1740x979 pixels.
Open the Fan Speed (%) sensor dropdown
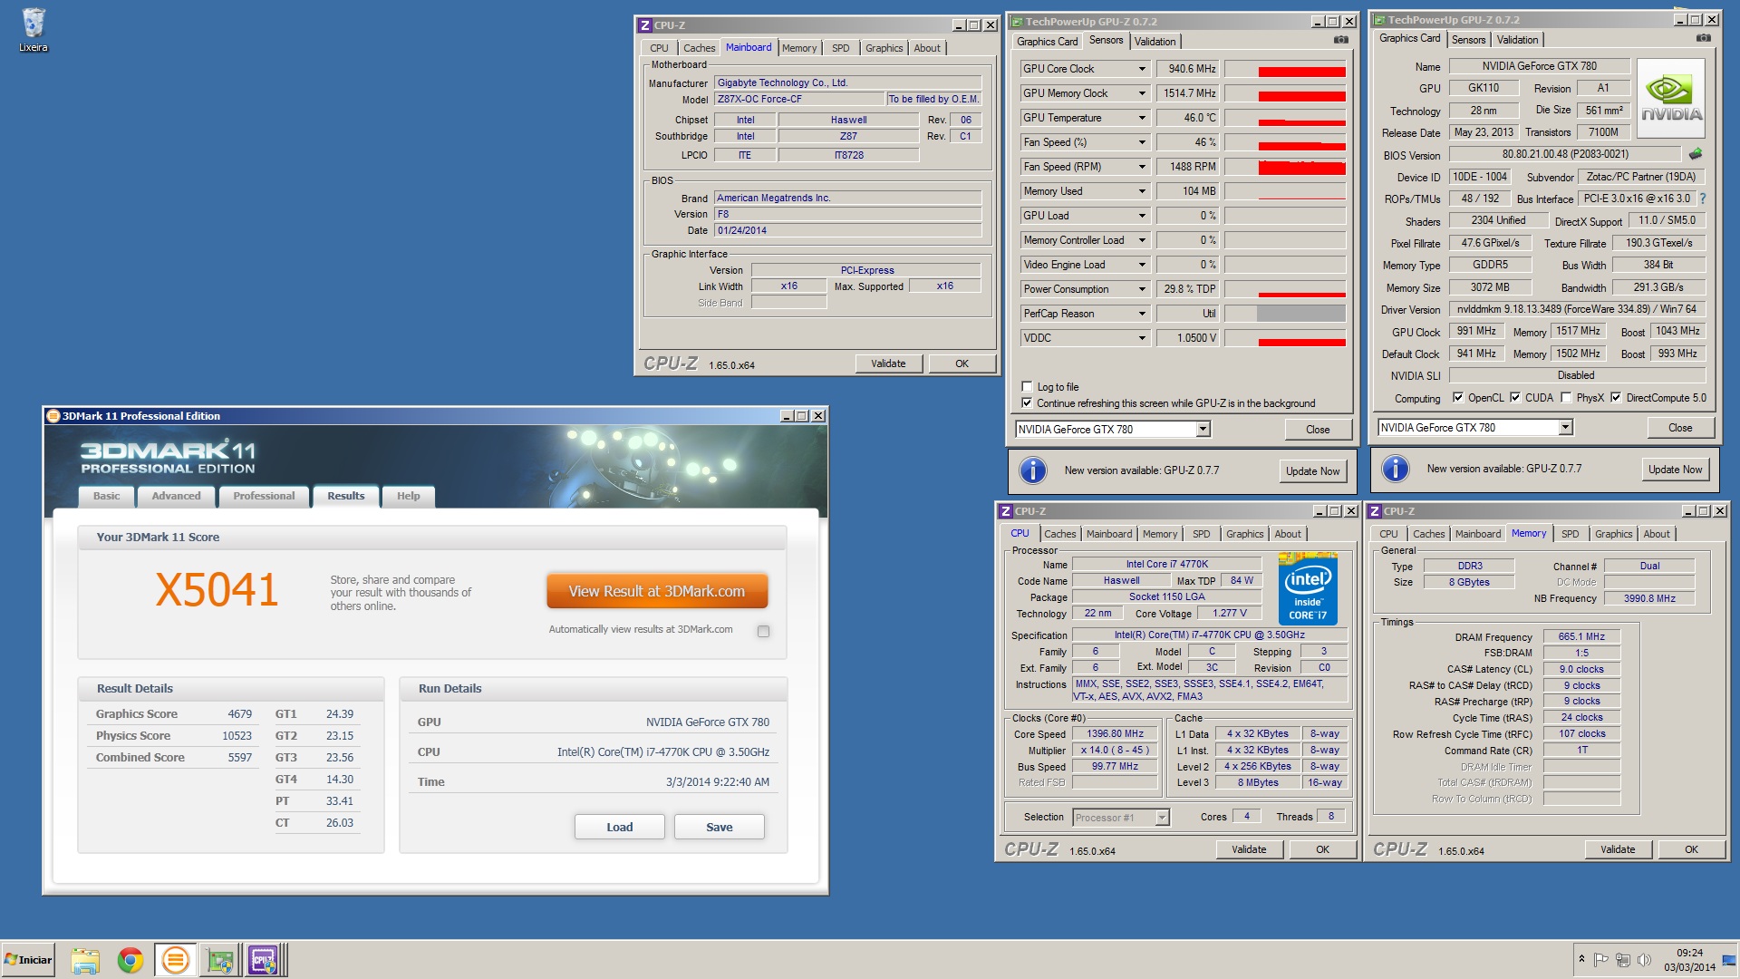[x=1142, y=142]
